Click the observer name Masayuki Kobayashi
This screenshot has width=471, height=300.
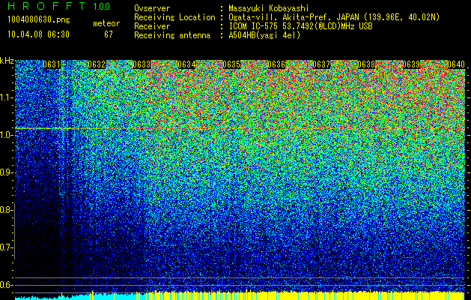[x=269, y=8]
